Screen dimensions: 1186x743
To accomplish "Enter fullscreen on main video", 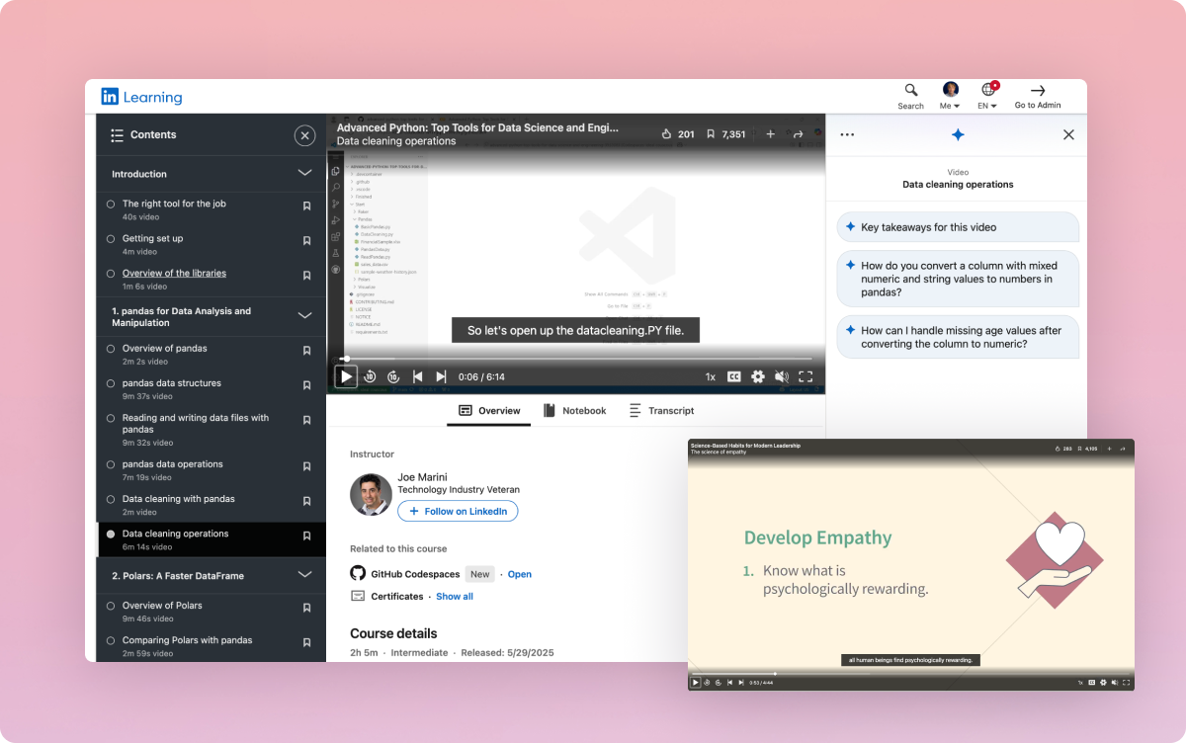I will (x=805, y=376).
